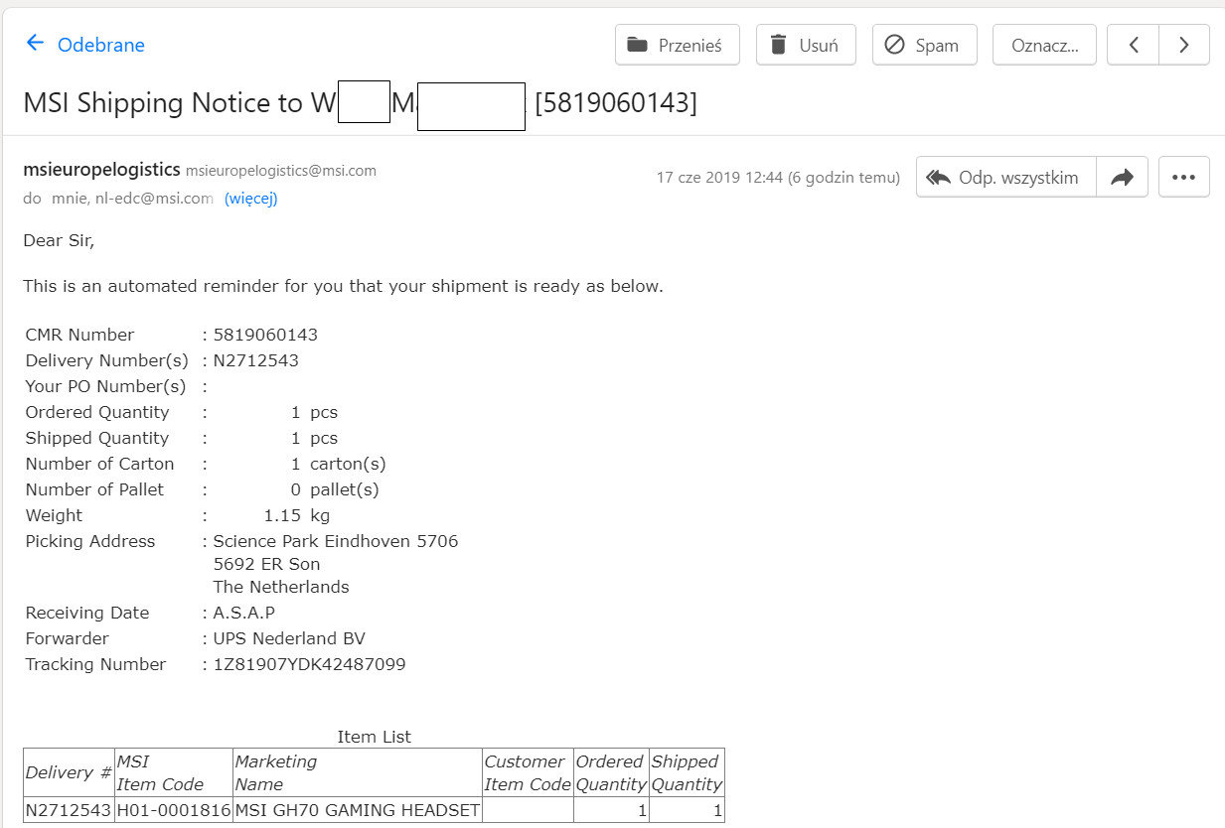1225x828 pixels.
Task: Expand recipients with (więcej) link
Action: click(251, 199)
